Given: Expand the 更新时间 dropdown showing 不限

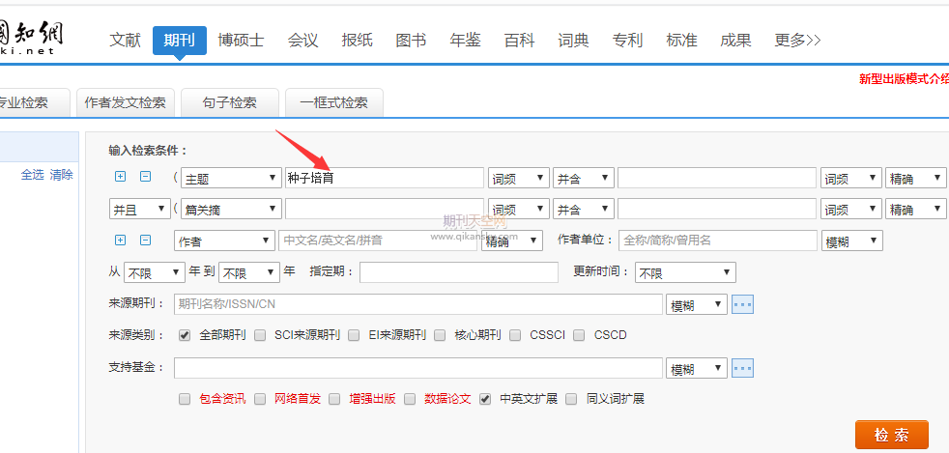Looking at the screenshot, I should pyautogui.click(x=685, y=272).
